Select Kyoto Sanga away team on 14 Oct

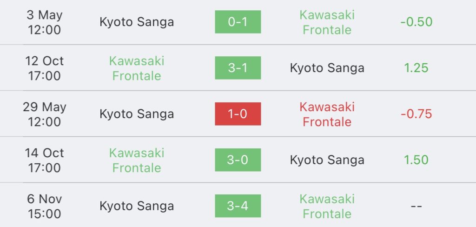327,160
